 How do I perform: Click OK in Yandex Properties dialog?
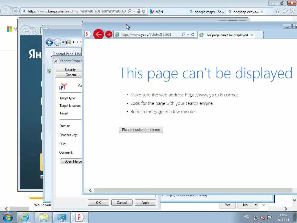(x=98, y=202)
